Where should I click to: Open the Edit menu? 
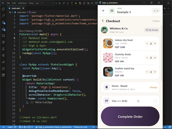(14, 3)
